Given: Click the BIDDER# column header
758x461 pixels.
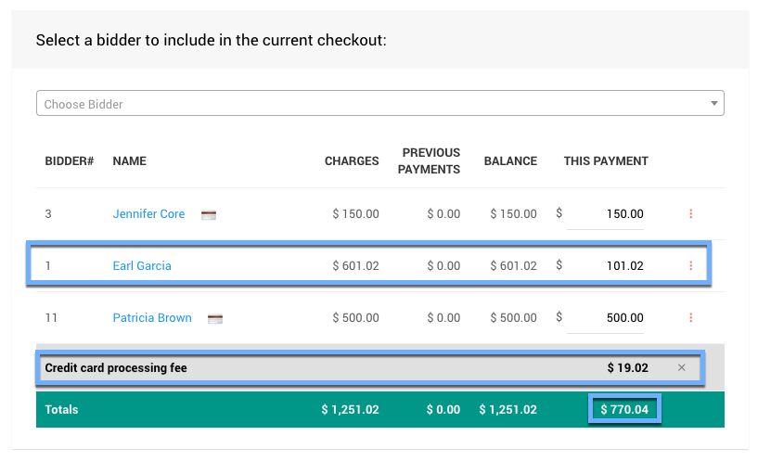Looking at the screenshot, I should [x=70, y=161].
